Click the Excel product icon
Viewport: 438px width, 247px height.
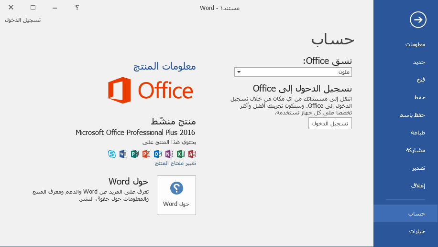click(x=180, y=154)
